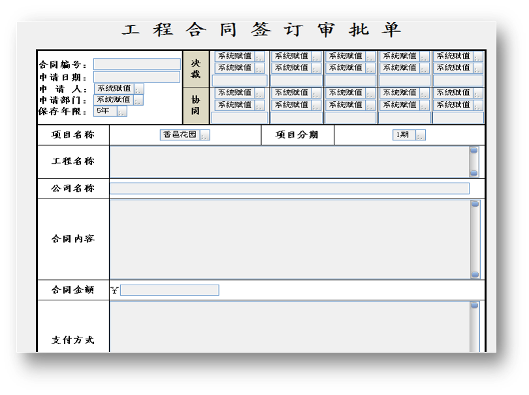The width and height of the screenshot is (529, 395).
Task: Click the 申请人 selector button
Action: 138,89
